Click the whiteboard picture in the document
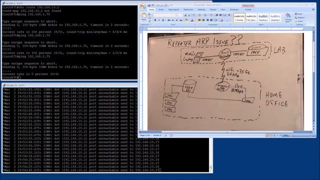 225,81
